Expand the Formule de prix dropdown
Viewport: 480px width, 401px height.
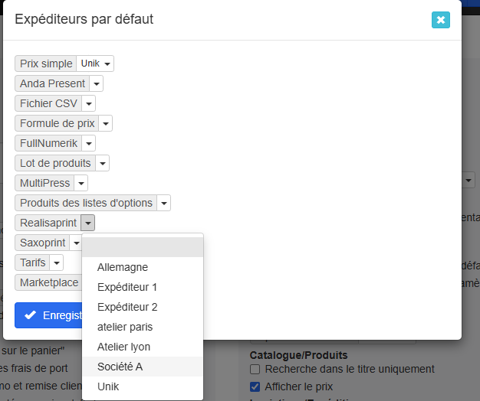click(106, 123)
